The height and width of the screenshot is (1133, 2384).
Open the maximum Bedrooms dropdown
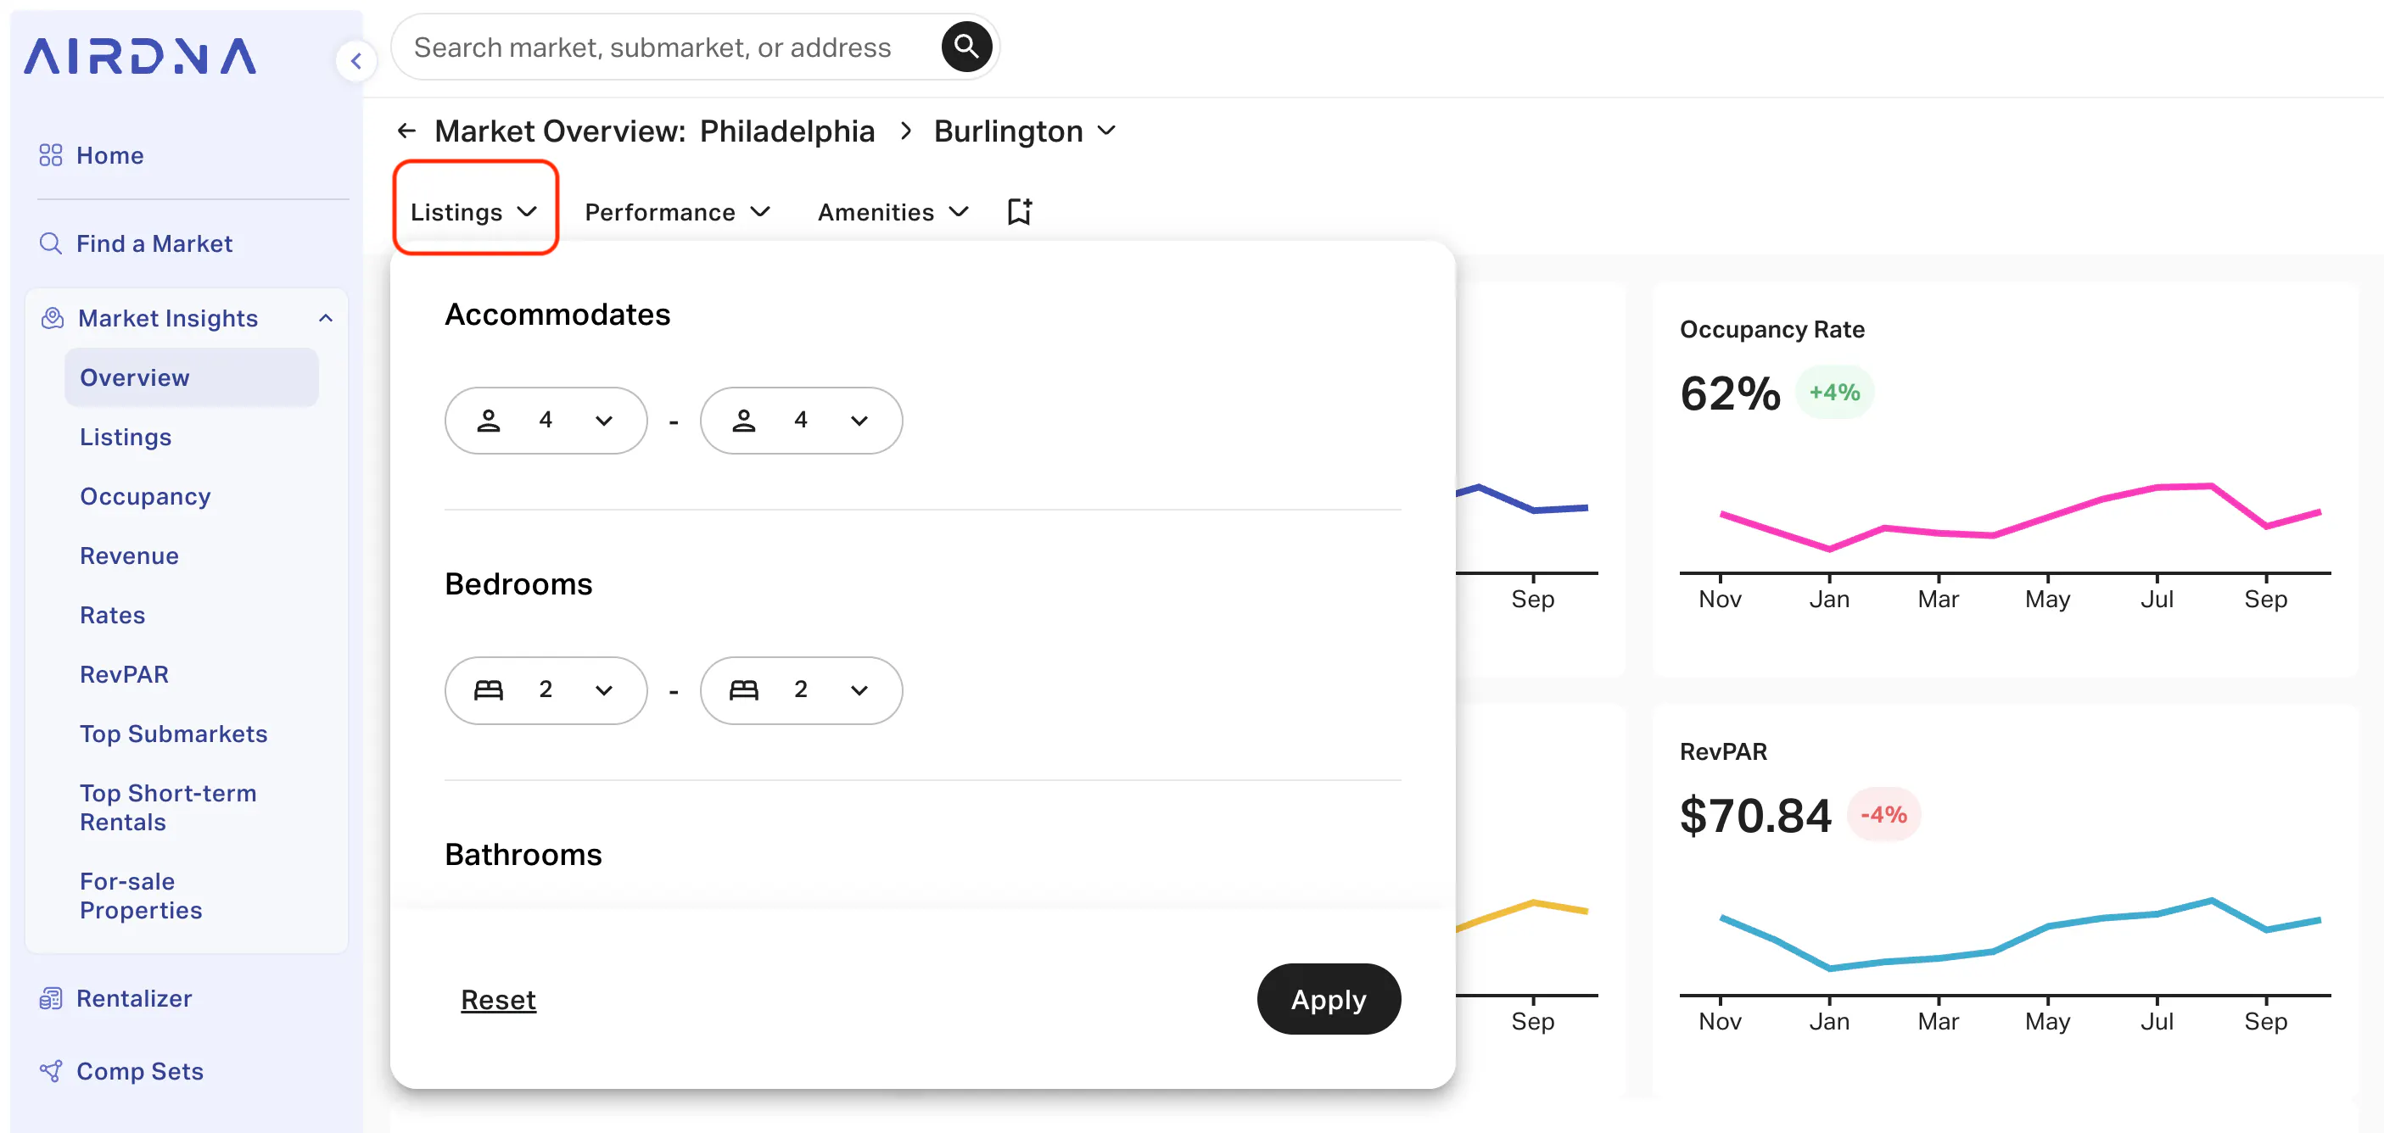point(802,690)
